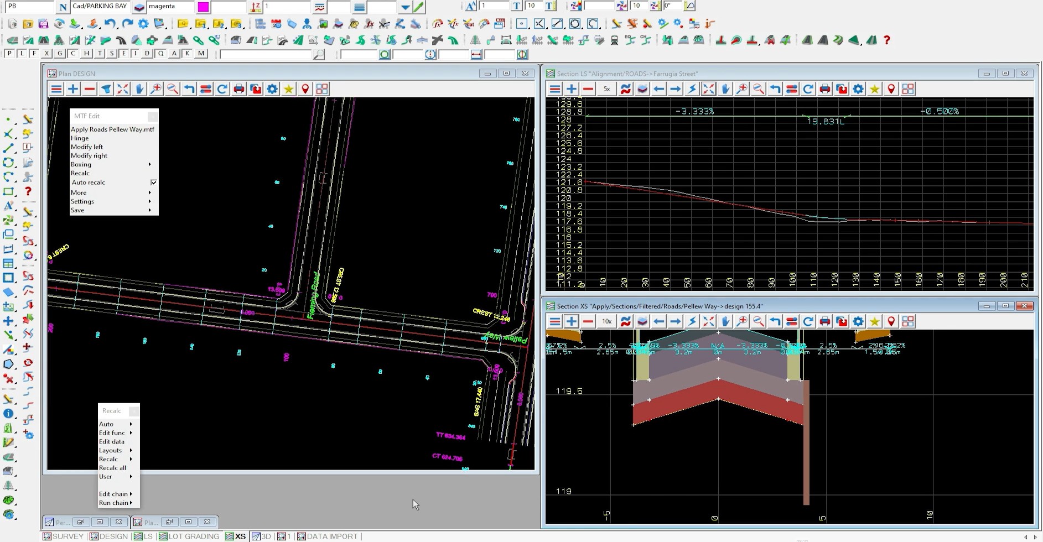Click the refresh icon in Section LS toolbar
The image size is (1043, 542).
[808, 89]
